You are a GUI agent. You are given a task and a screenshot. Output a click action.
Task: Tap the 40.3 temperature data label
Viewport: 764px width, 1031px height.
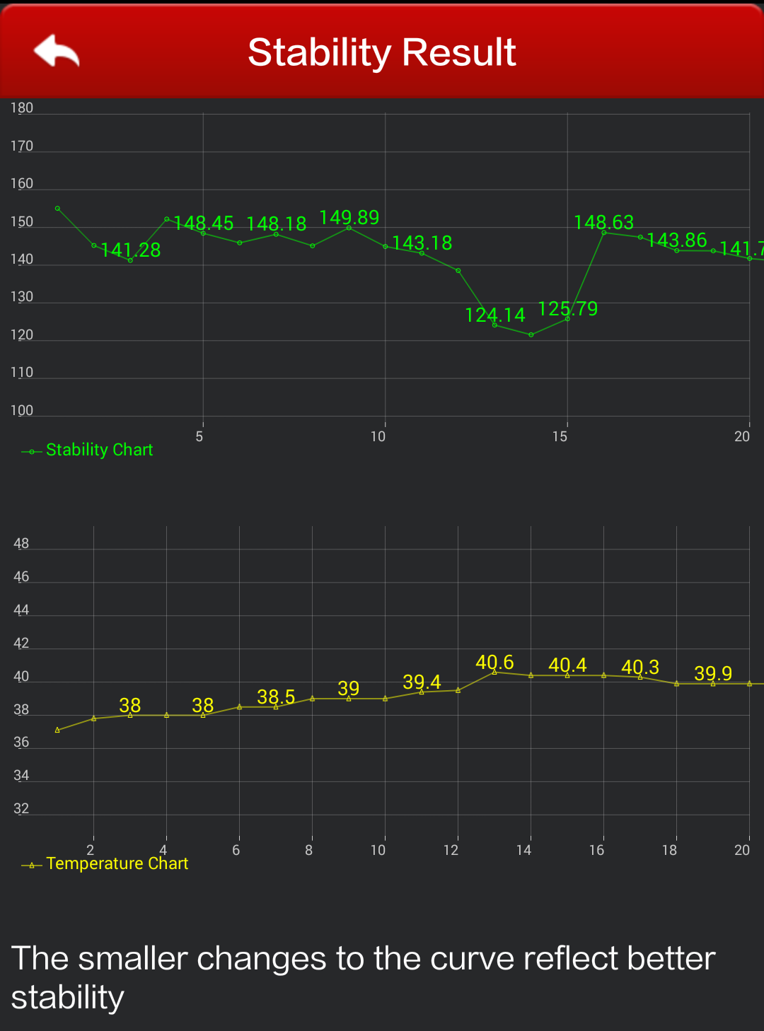pos(640,668)
